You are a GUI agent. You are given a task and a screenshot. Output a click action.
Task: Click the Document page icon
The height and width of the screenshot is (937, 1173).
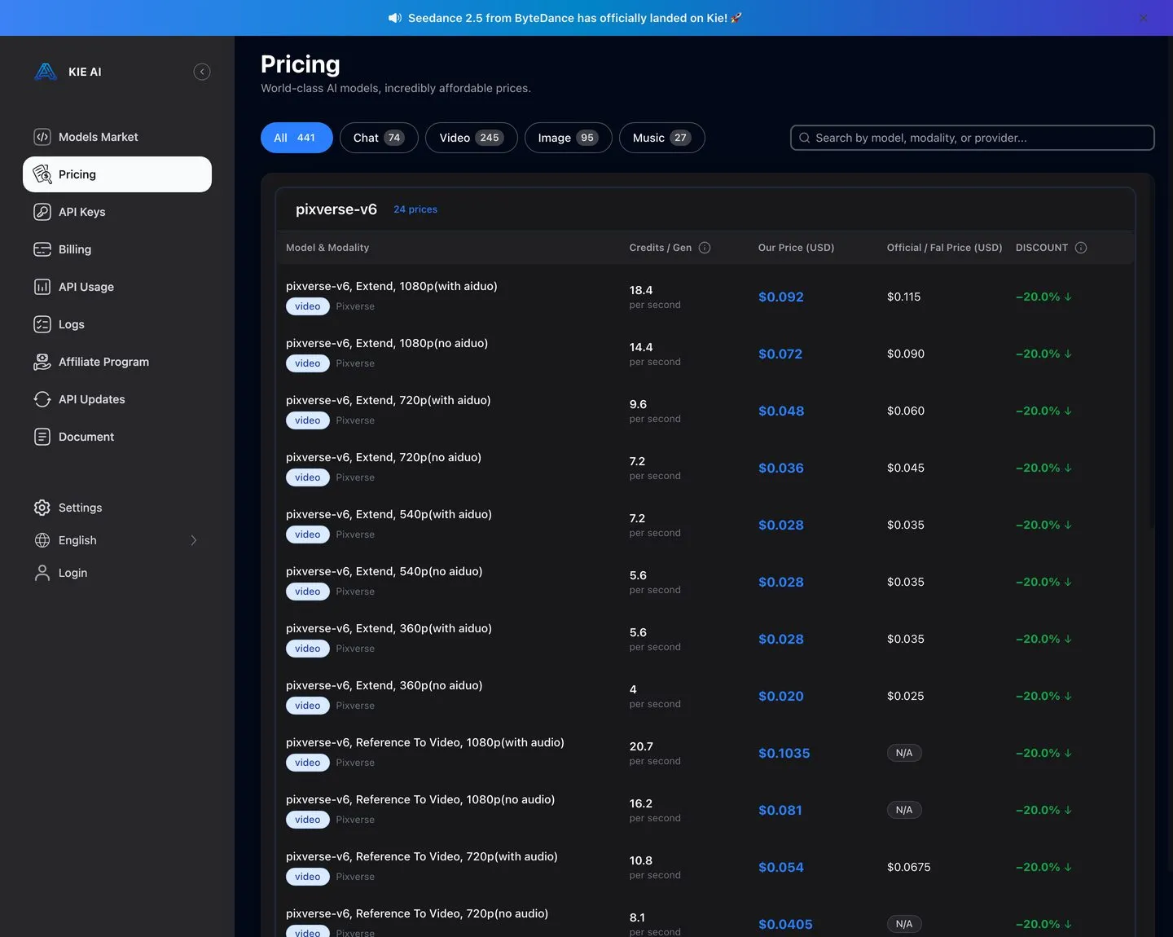pos(42,437)
